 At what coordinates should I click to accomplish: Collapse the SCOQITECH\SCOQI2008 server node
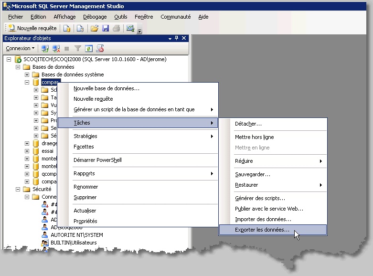click(9, 59)
